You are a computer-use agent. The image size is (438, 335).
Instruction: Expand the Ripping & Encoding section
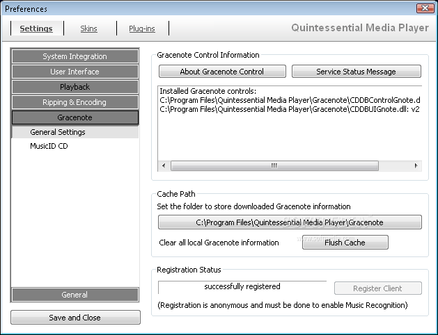click(x=75, y=102)
